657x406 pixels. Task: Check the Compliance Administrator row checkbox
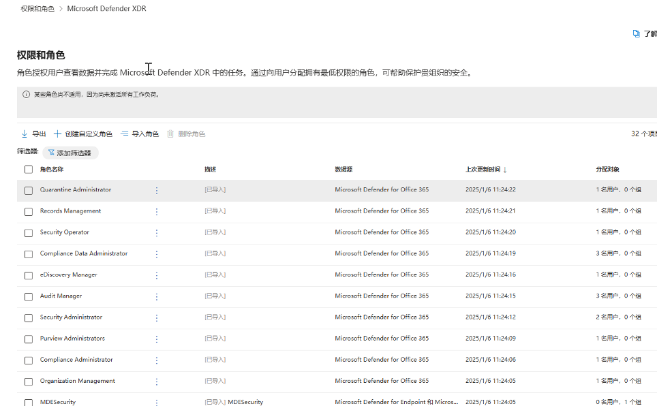click(29, 360)
